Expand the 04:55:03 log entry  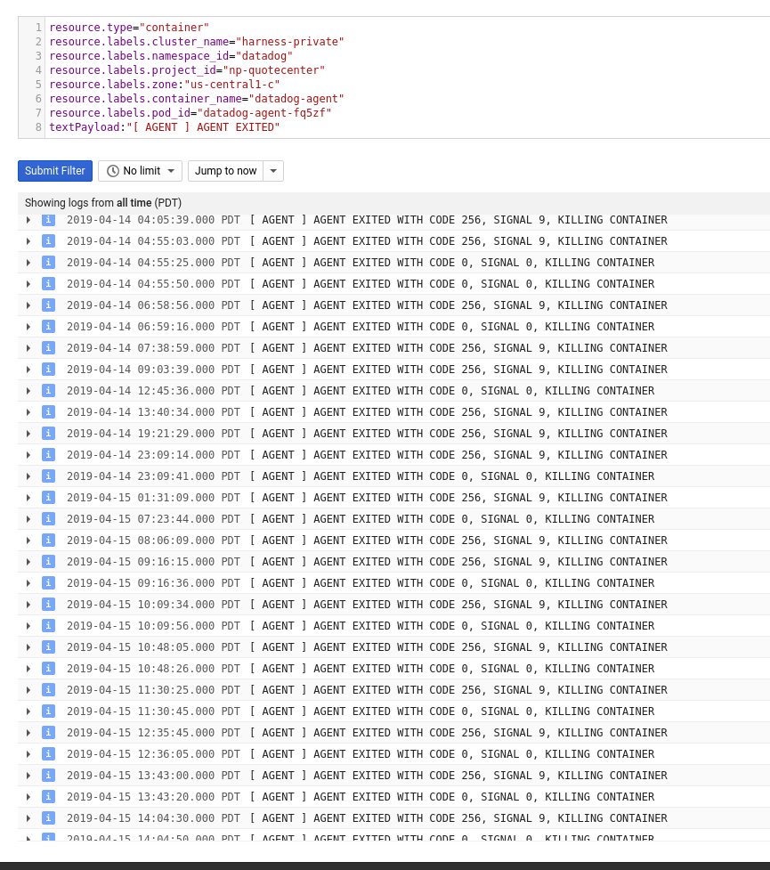click(28, 241)
